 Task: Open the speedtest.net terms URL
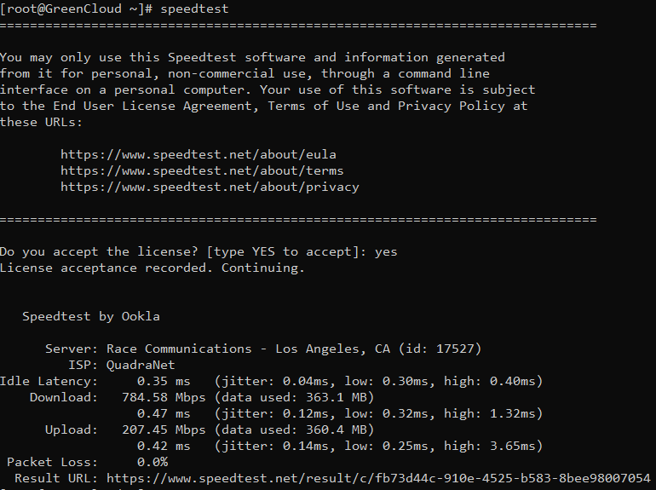pos(202,170)
